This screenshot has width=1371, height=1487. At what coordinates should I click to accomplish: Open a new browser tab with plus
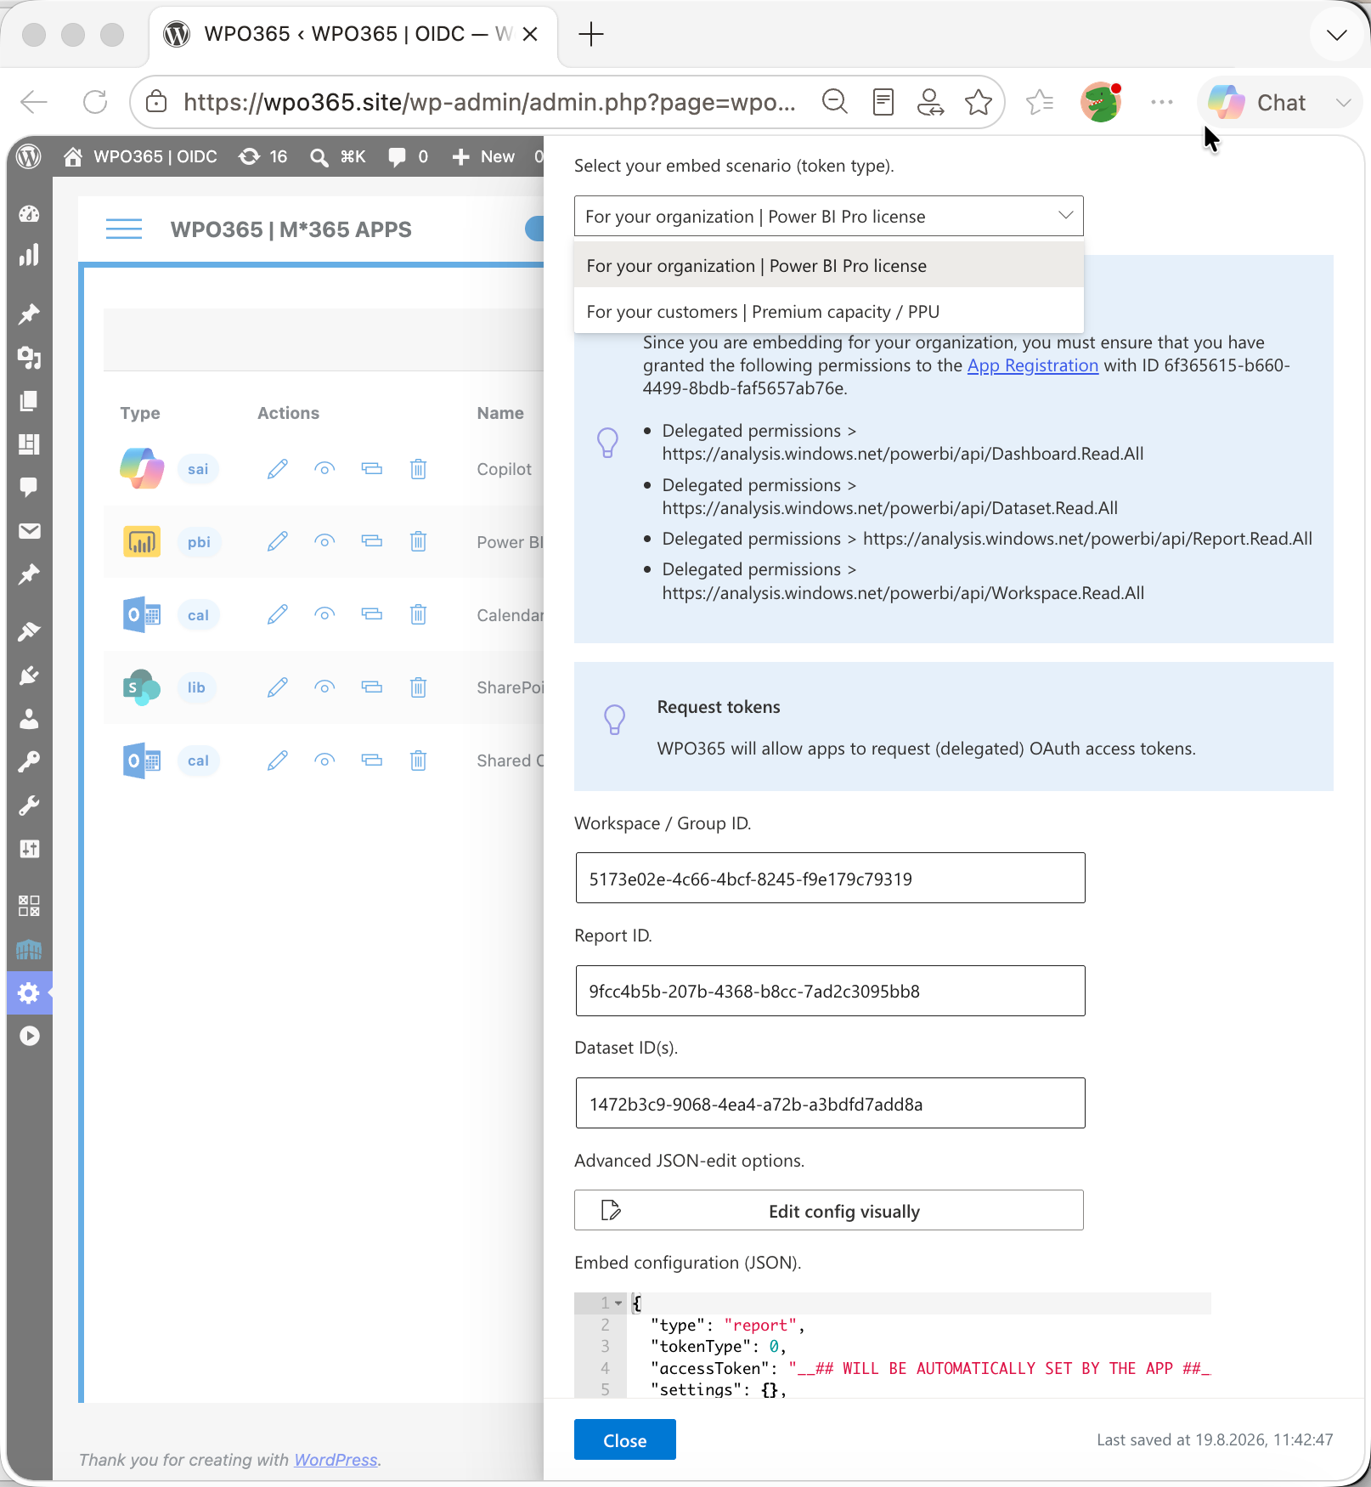[590, 35]
